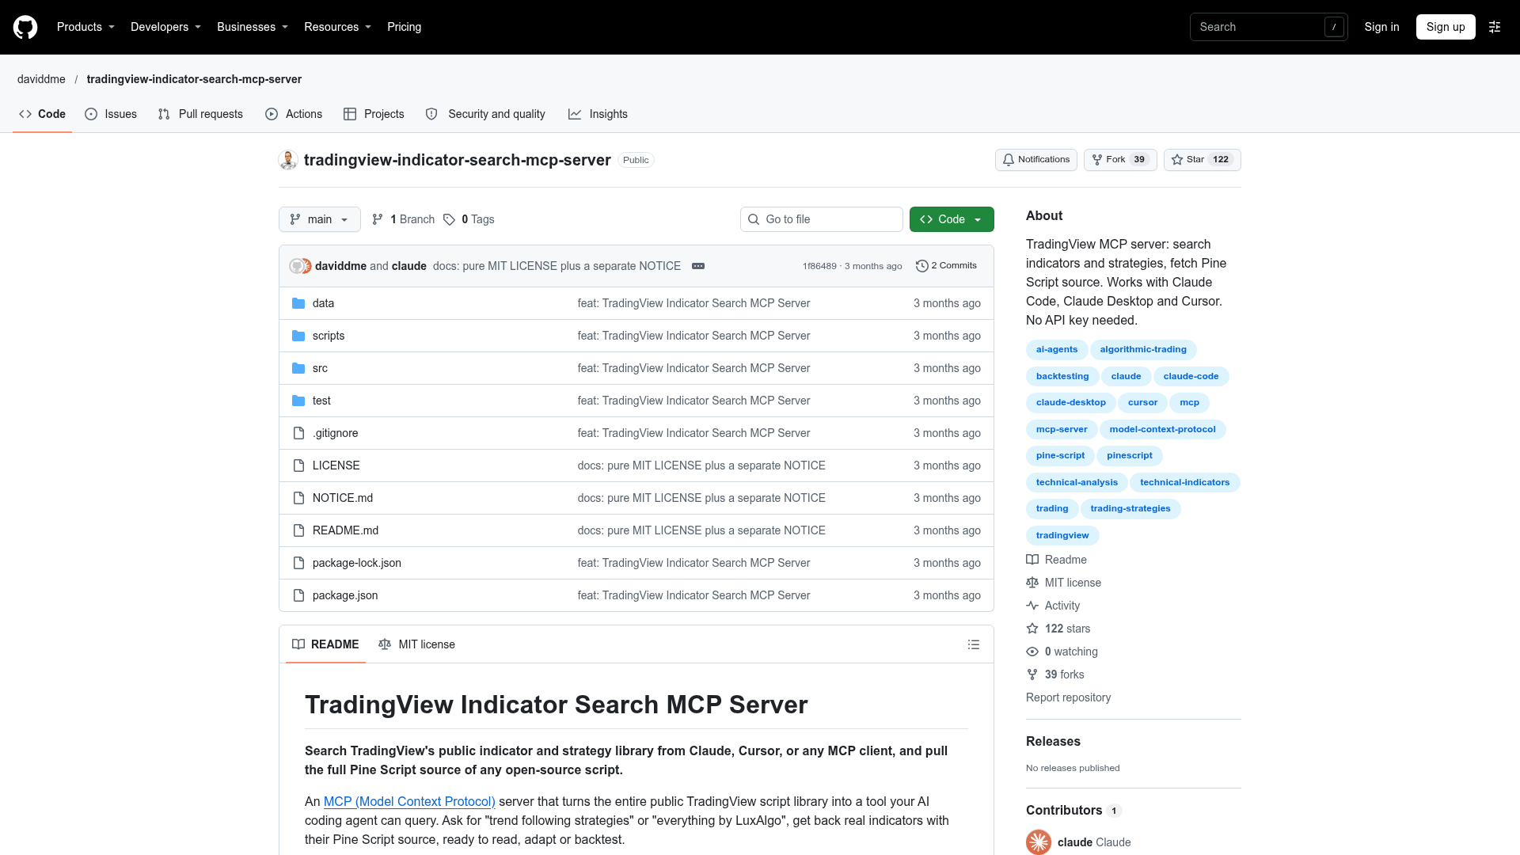View the 122 stars link
Screen dimensions: 1520x855
pyautogui.click(x=1058, y=629)
